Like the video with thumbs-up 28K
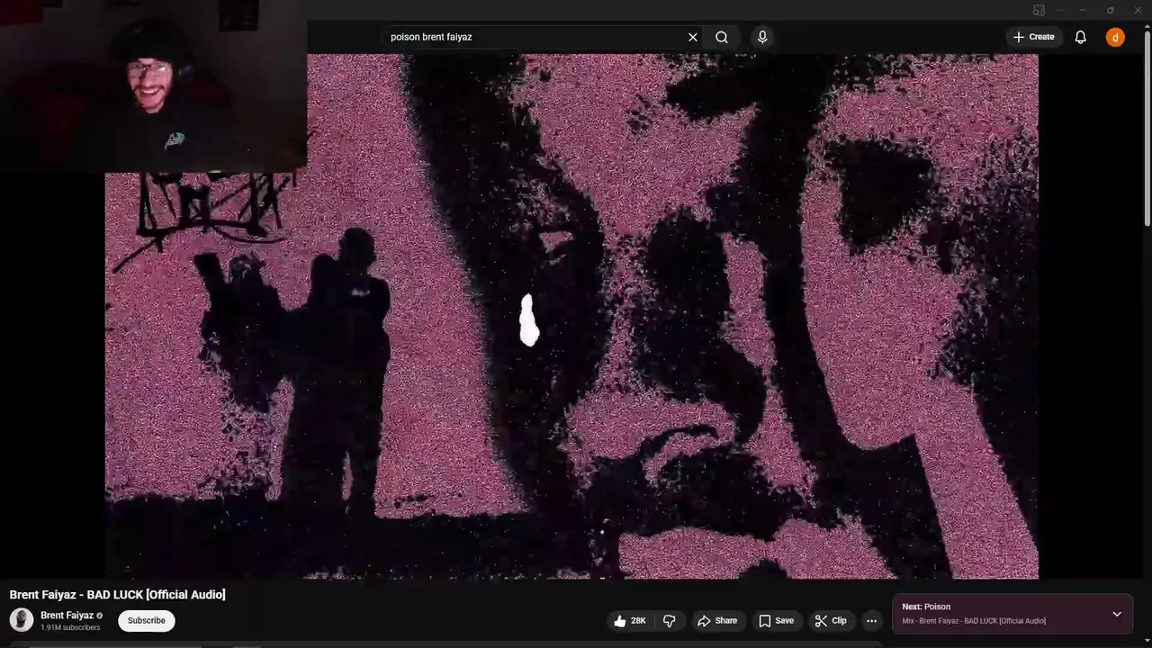 (630, 621)
